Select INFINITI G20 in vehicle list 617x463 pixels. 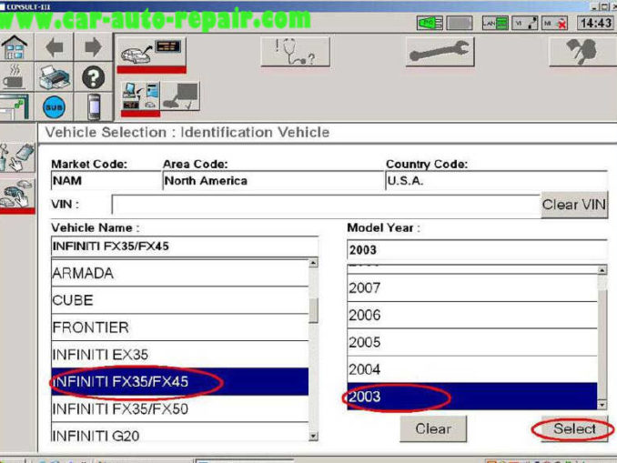[180, 433]
